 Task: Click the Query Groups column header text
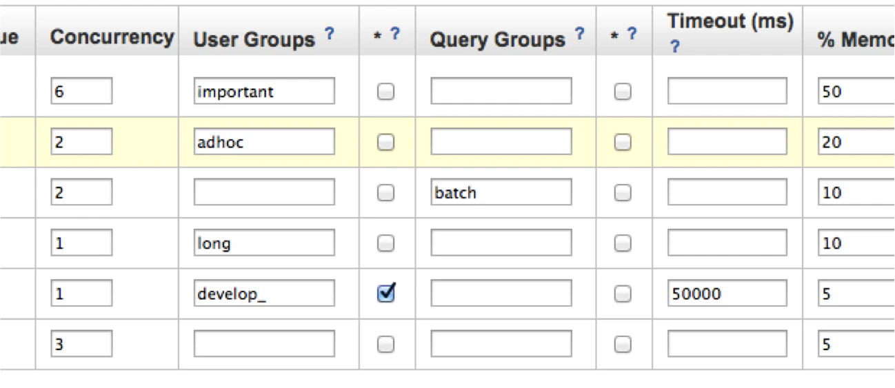497,40
